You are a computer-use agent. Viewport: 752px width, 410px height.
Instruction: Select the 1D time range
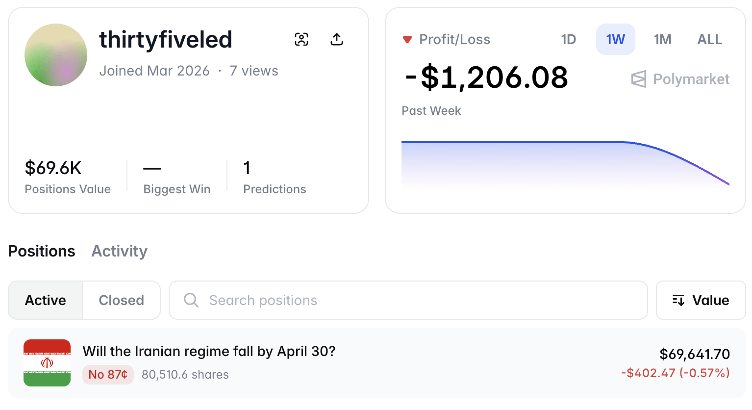pyautogui.click(x=568, y=39)
